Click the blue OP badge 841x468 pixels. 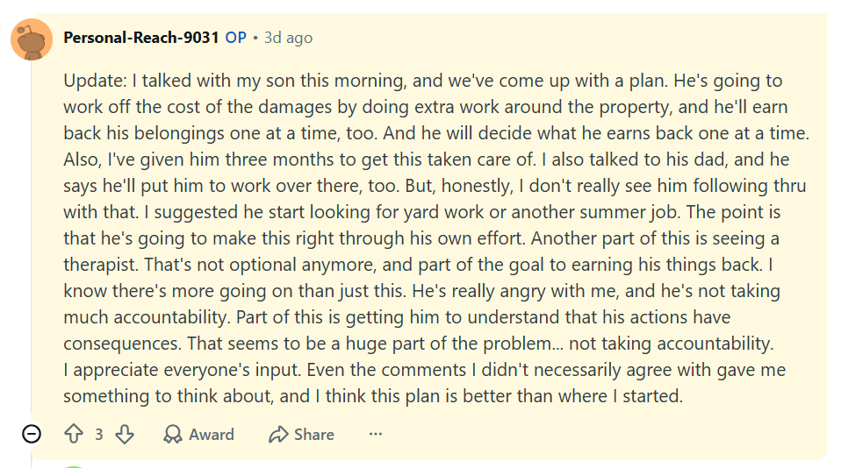click(x=235, y=38)
